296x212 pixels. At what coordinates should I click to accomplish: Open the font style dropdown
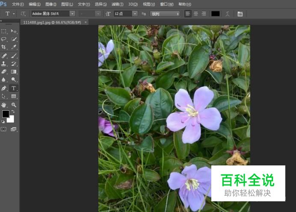click(98, 14)
